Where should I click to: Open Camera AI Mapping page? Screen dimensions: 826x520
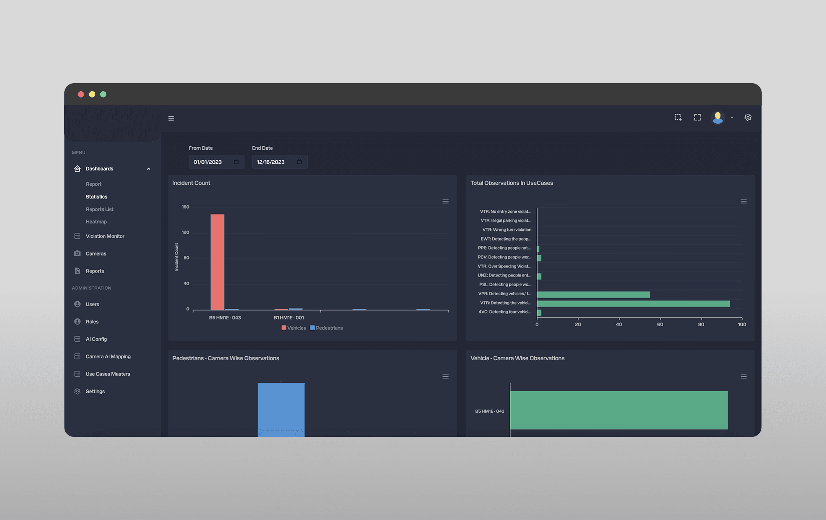pos(108,357)
